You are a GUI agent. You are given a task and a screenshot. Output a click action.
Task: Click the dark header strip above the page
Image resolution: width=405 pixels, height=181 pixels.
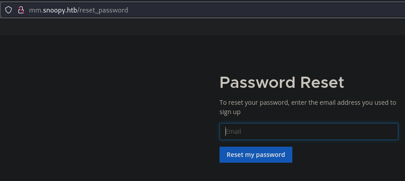(201, 27)
